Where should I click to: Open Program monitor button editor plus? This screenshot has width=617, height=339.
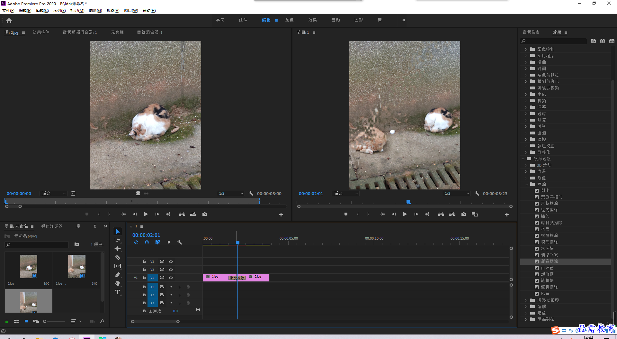507,215
